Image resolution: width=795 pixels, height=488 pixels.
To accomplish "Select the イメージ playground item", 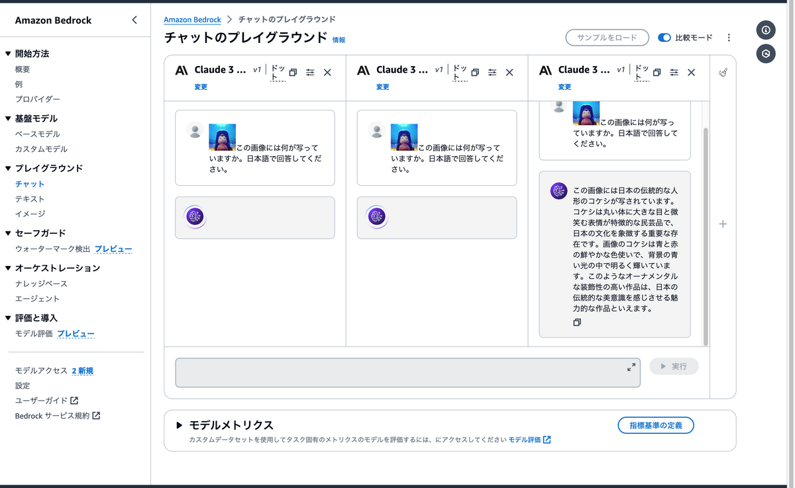I will pyautogui.click(x=30, y=214).
